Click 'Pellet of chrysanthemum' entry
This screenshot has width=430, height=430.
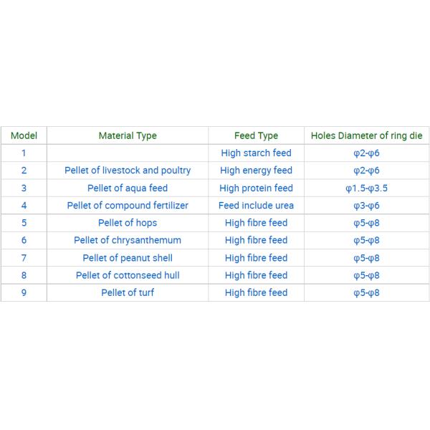[x=128, y=240]
